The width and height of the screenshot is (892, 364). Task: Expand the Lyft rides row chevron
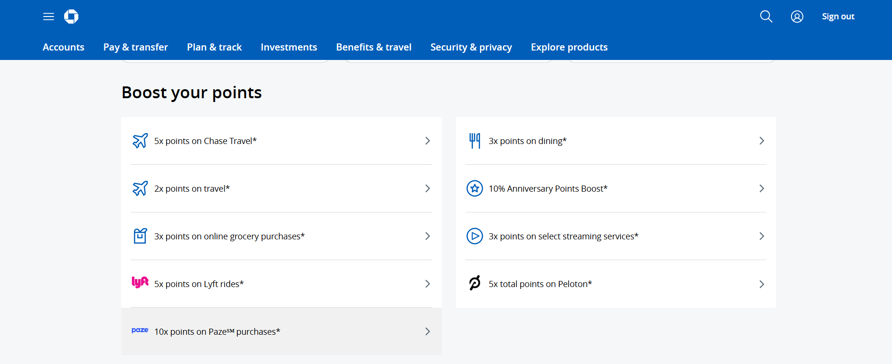point(428,284)
